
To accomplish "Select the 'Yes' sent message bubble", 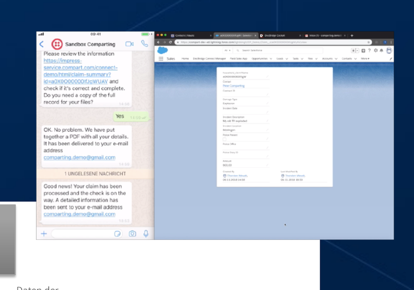I will point(131,116).
